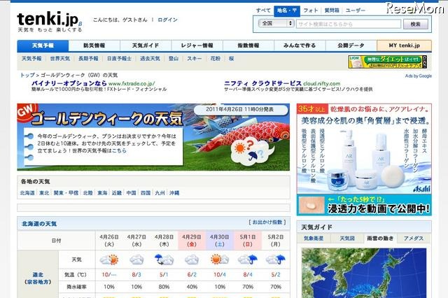Viewport: 448px width, 298px height.
Task: Select 雨雲の動き tab in weather guide
Action: 379,239
